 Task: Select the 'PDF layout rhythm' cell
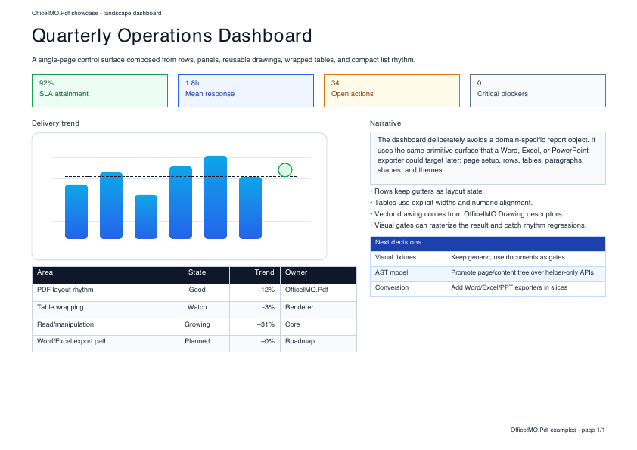99,292
